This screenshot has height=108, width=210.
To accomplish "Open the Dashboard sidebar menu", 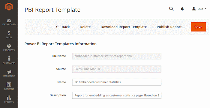I will [9, 22].
